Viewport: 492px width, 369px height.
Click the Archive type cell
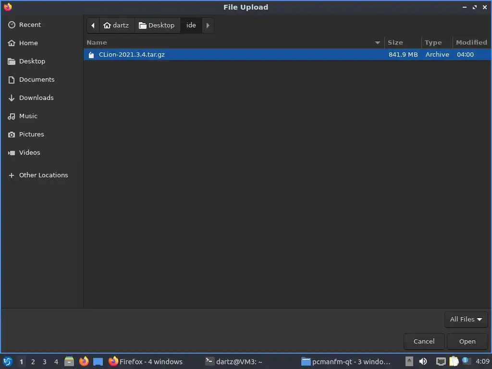coord(437,55)
